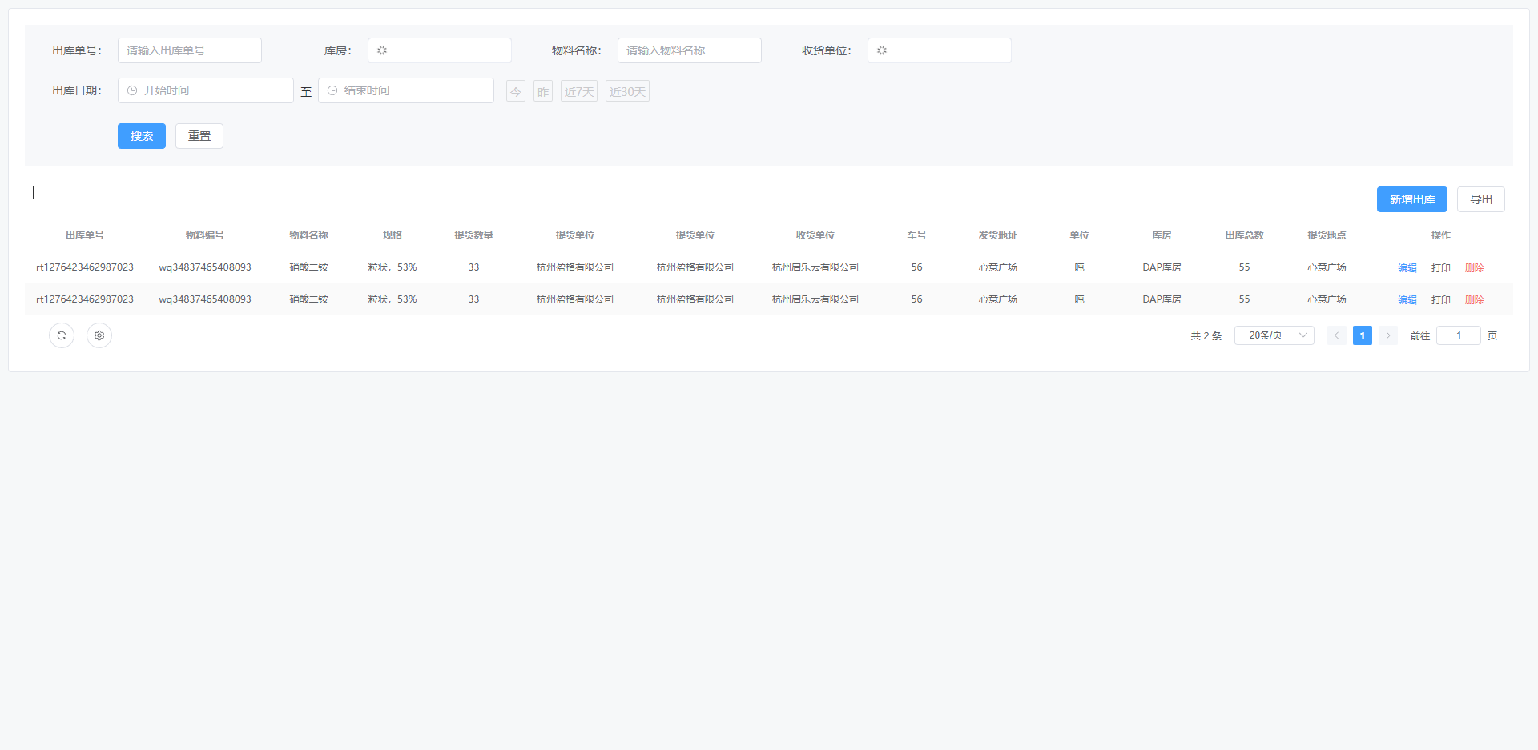Expand the 20条/页 page size dropdown

point(1274,335)
